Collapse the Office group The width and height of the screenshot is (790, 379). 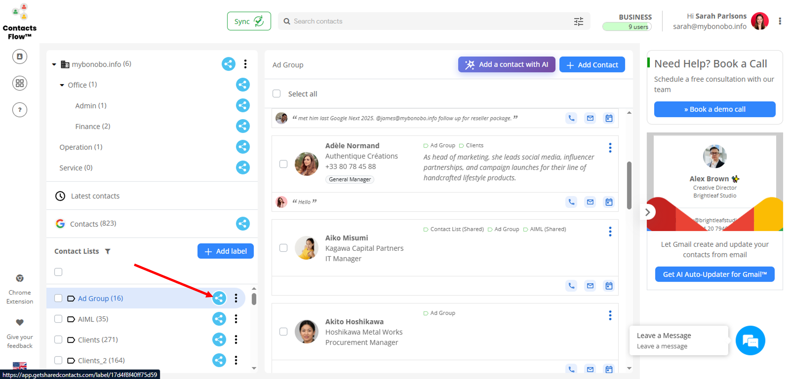[x=62, y=85]
